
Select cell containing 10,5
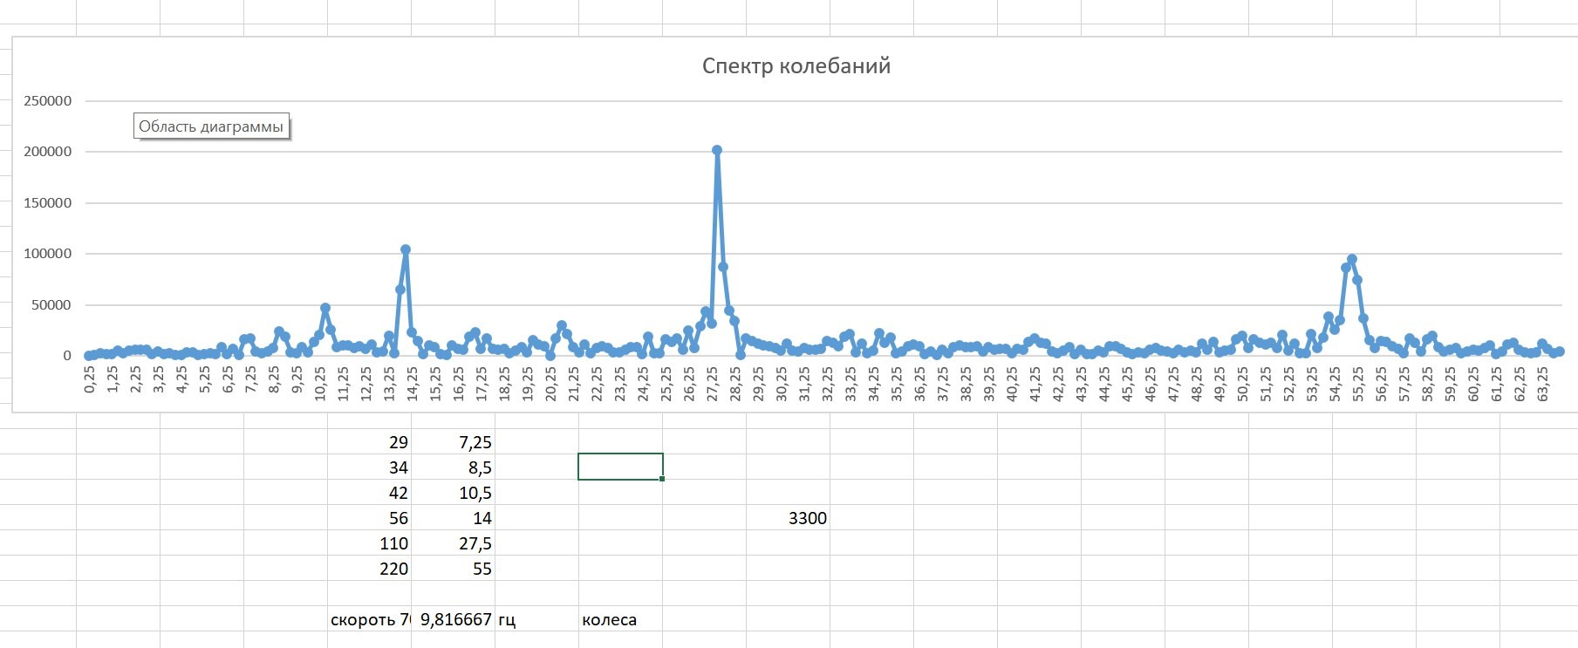click(x=453, y=493)
